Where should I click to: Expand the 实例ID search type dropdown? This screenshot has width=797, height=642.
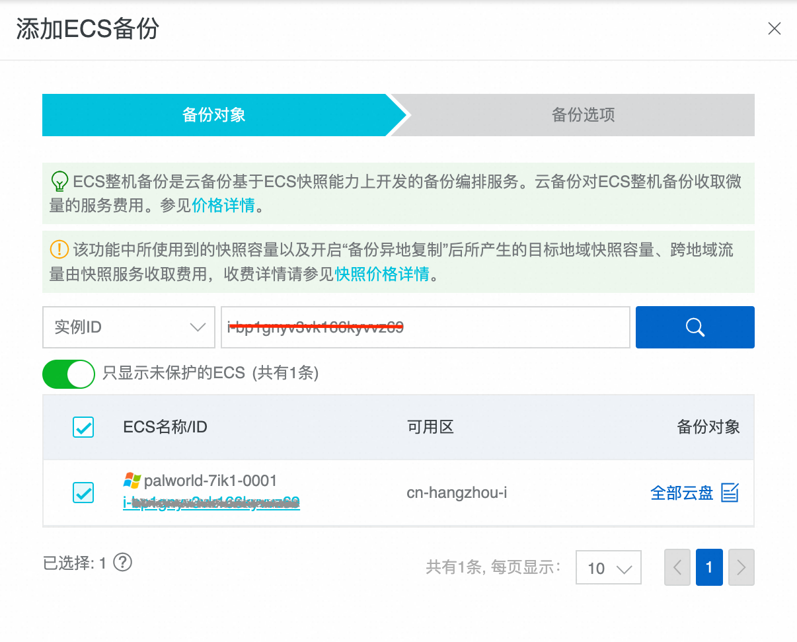(x=129, y=327)
